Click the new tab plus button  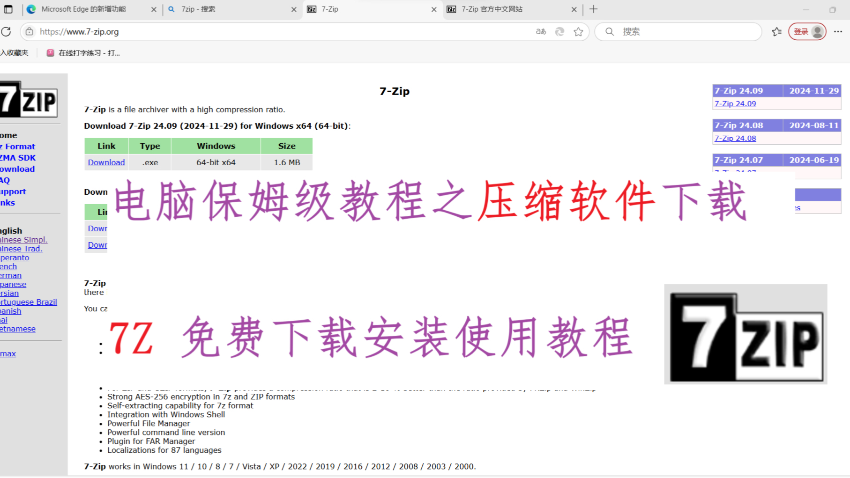[594, 9]
